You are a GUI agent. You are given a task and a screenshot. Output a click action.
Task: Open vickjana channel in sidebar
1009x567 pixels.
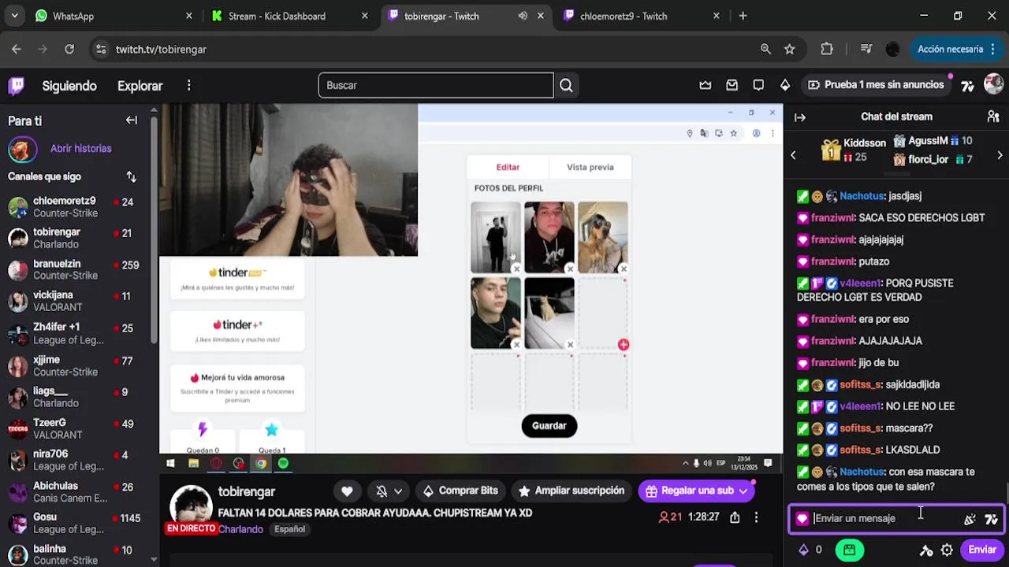click(76, 301)
